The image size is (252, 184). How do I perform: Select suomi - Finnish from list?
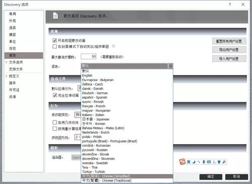127,102
